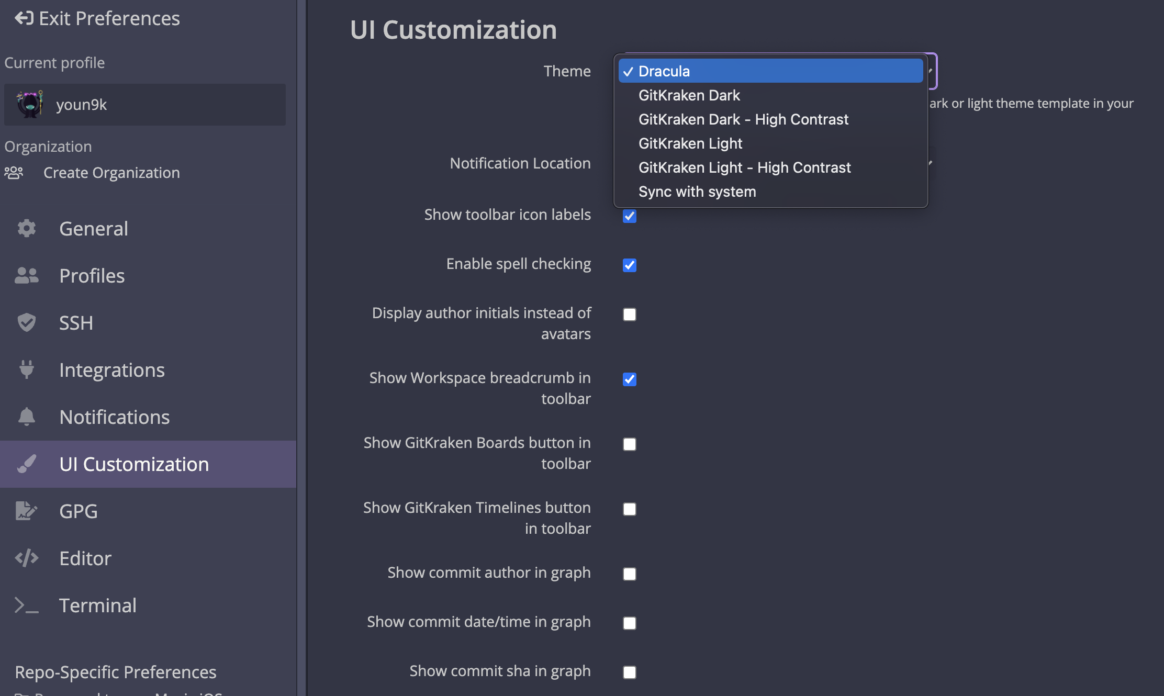Enable Show commit author in graph

coord(629,574)
